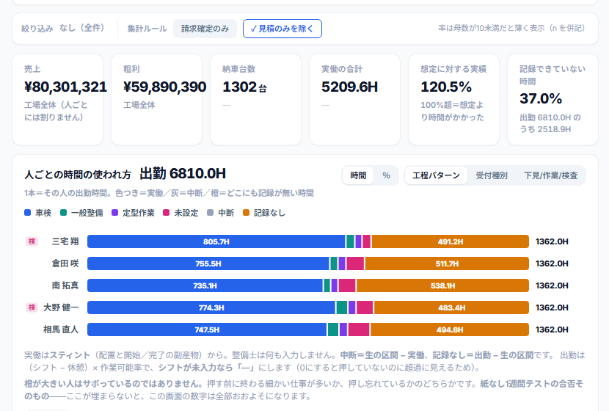Click the 定型作業 purple legend swatch
The image size is (609, 411).
(115, 213)
